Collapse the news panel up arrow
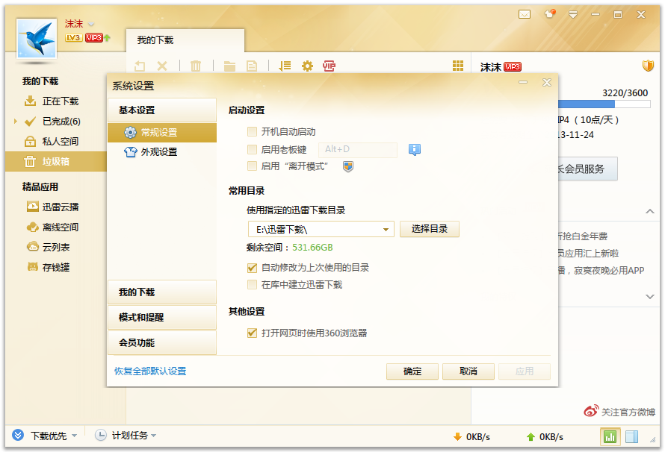This screenshot has height=452, width=665. click(x=649, y=211)
